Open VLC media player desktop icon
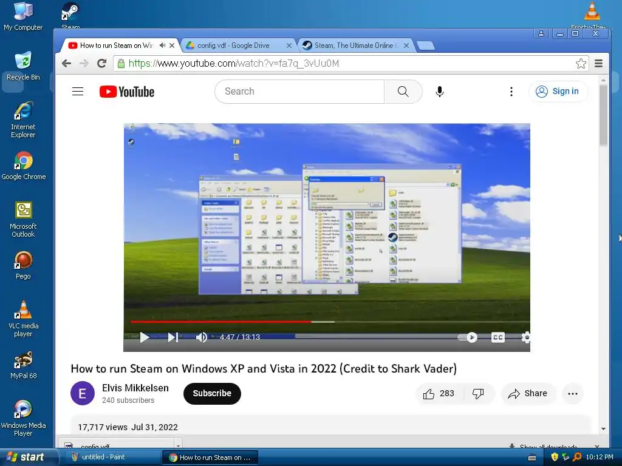Viewport: 622px width, 466px height. [24, 319]
